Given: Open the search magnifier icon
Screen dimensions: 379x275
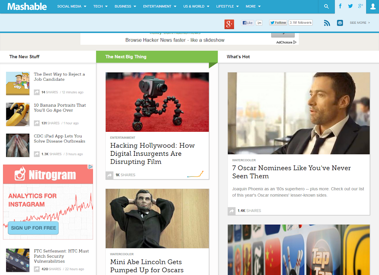Looking at the screenshot, I should pyautogui.click(x=326, y=6).
